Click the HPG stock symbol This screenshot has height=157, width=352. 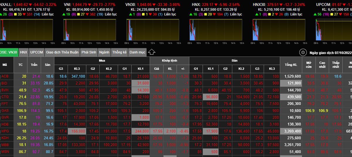pos(5,131)
